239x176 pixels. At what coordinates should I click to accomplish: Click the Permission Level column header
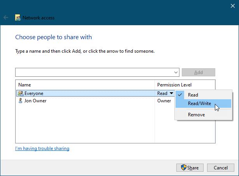(174, 85)
